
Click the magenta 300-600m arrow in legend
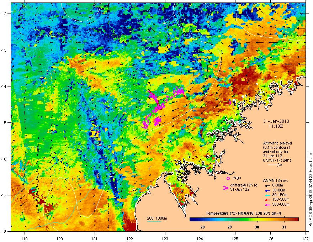coord(267,205)
